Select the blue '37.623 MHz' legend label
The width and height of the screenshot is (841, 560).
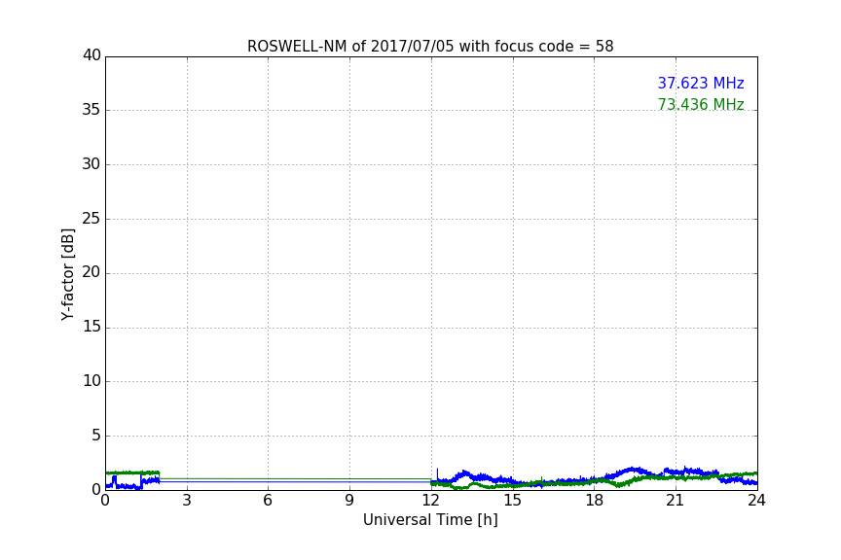[x=701, y=83]
